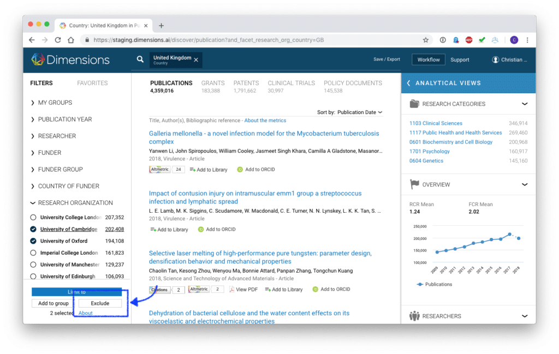This screenshot has height=354, width=559.
Task: Select the University College London checkbox
Action: (33, 217)
